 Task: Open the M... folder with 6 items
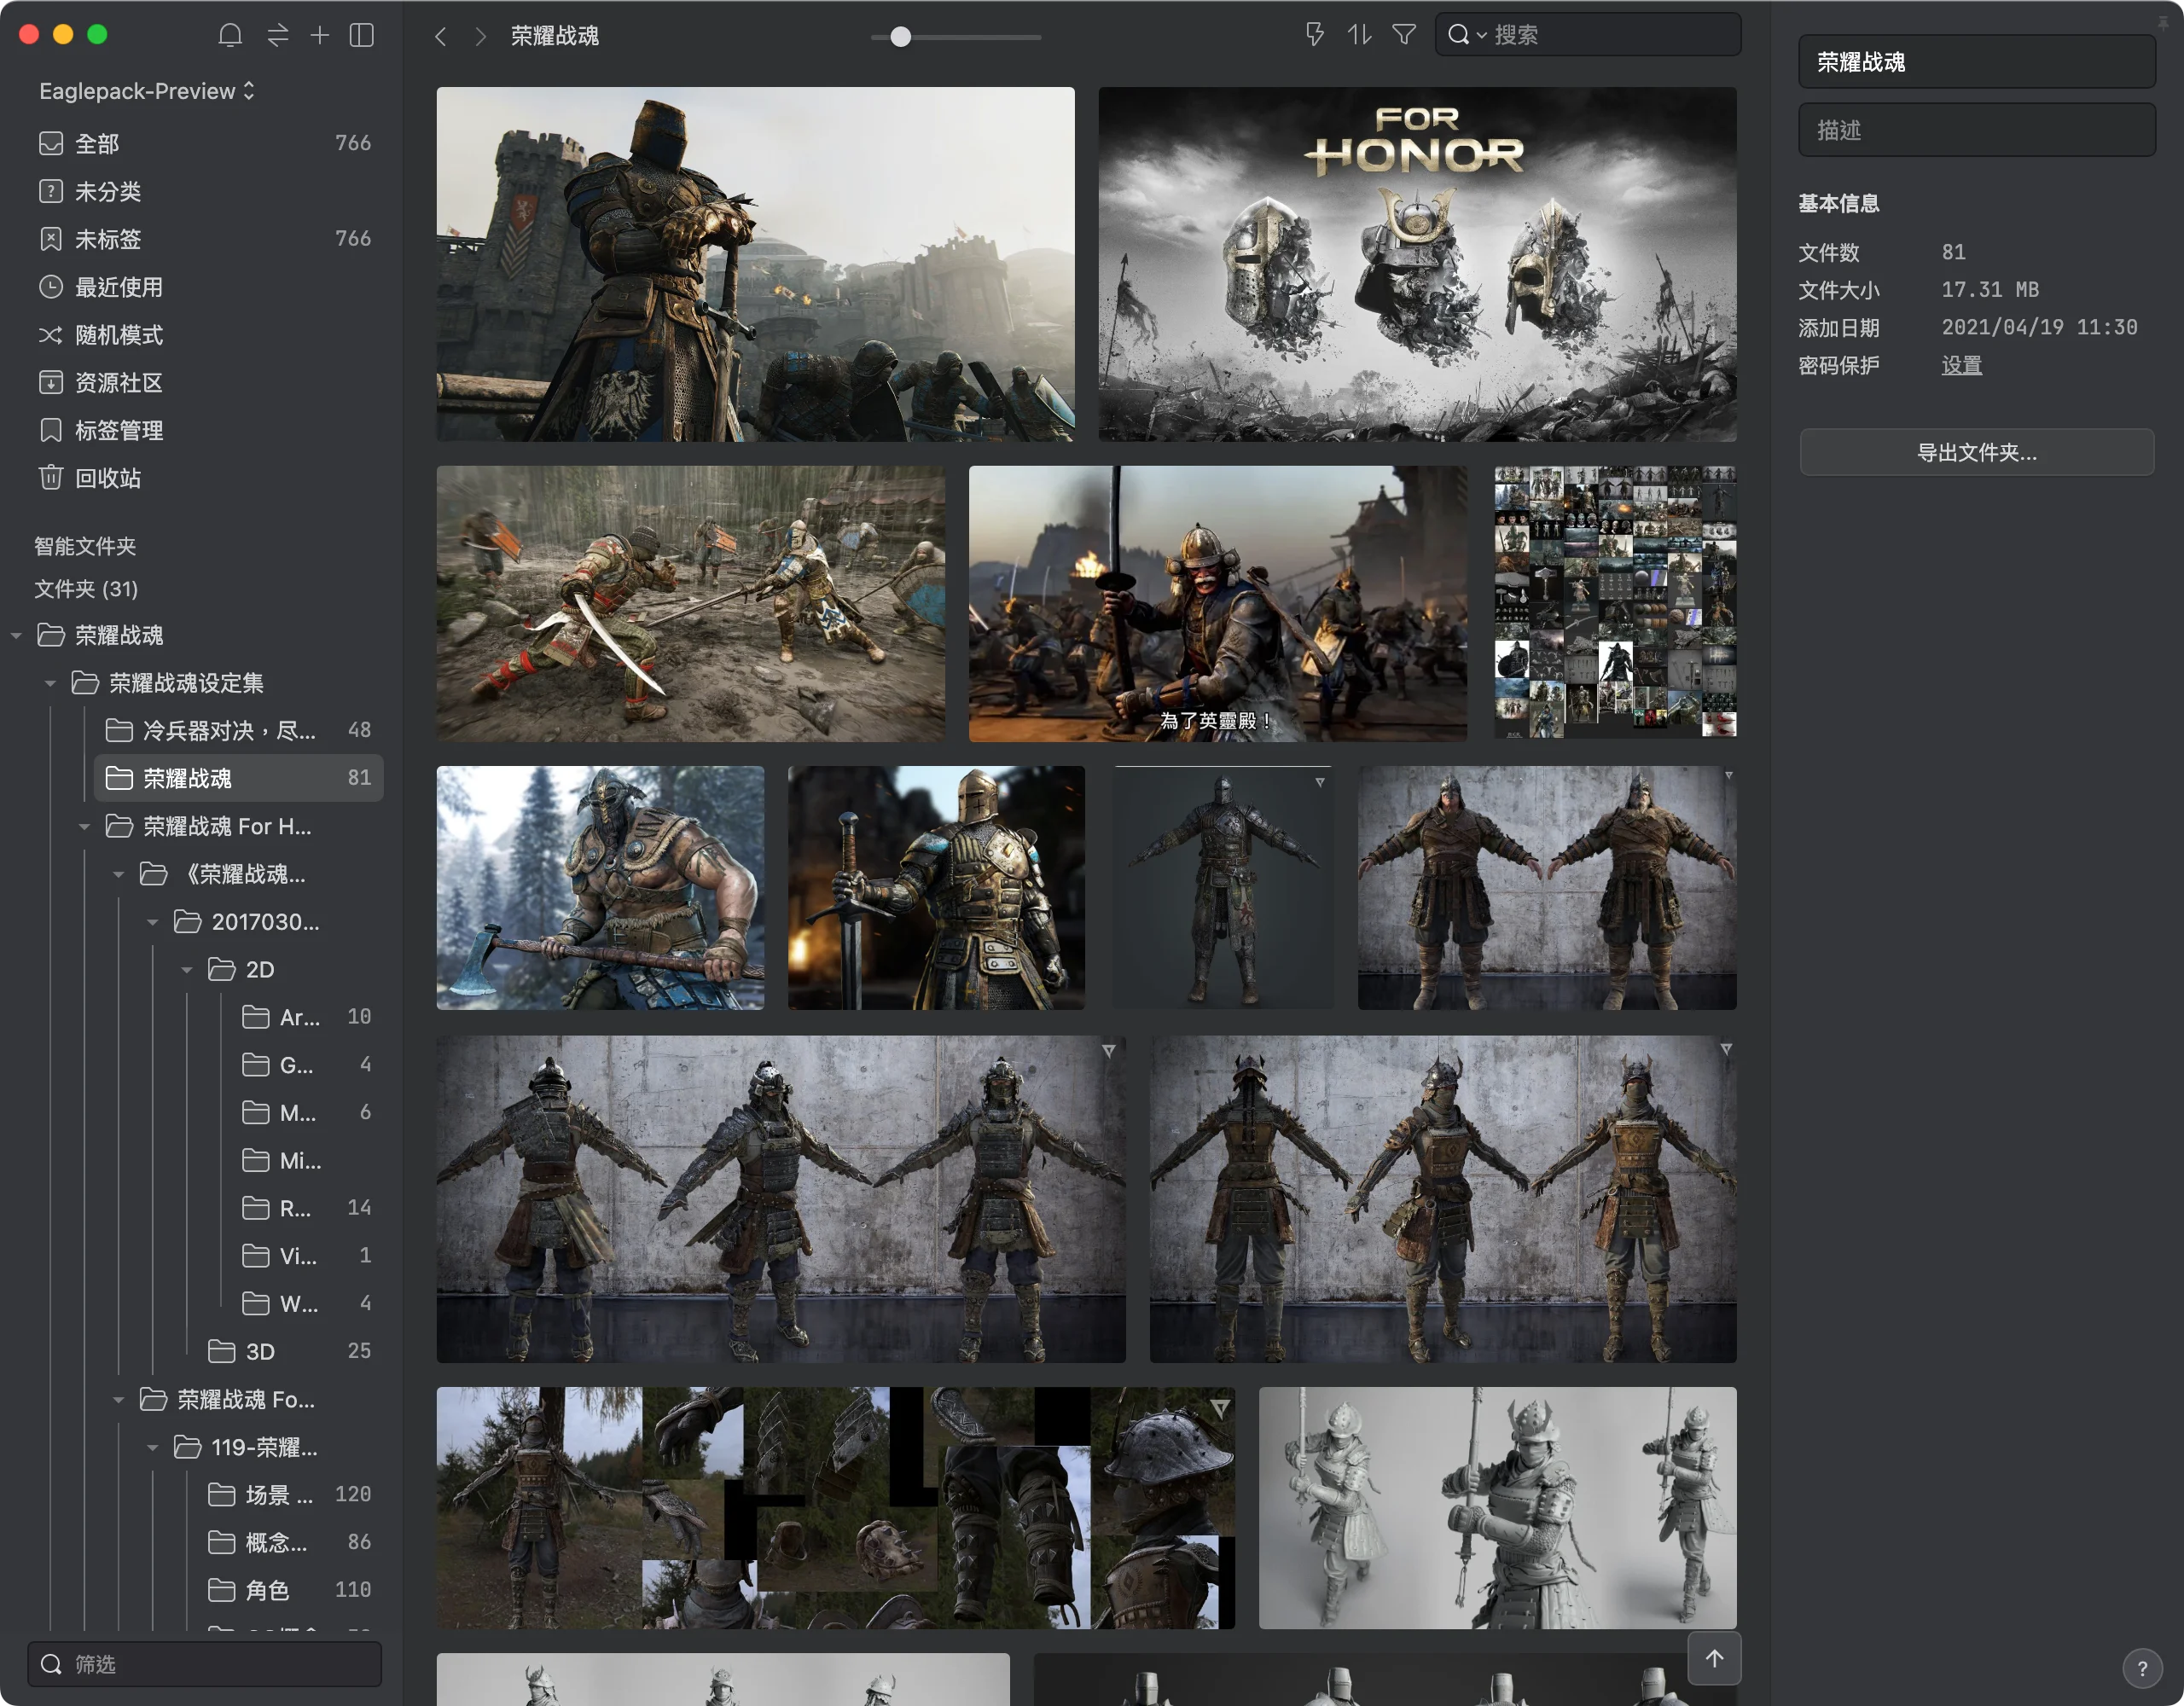point(307,1113)
